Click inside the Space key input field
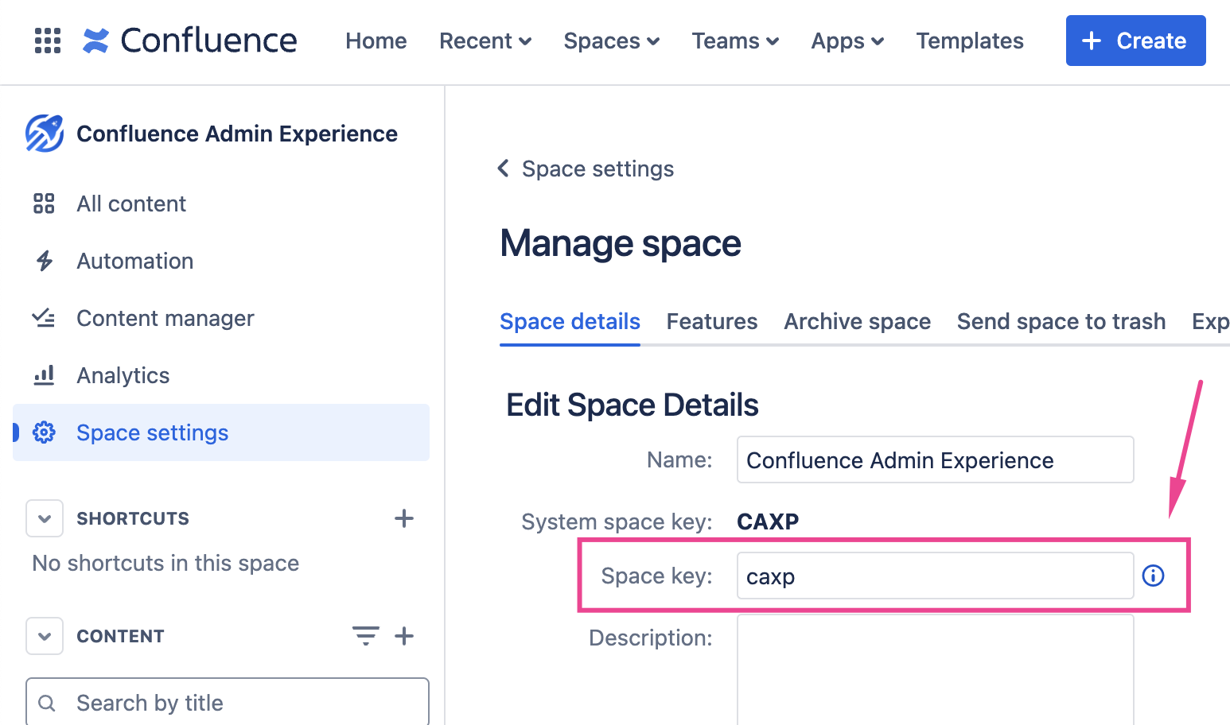This screenshot has height=725, width=1230. [935, 576]
